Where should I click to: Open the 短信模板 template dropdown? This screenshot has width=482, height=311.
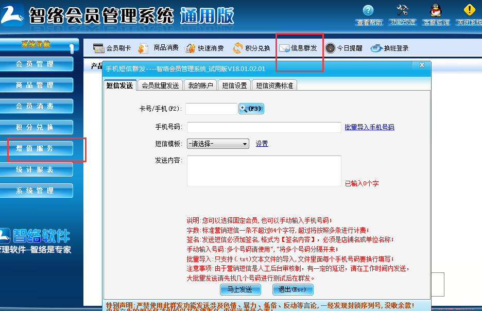pos(217,144)
